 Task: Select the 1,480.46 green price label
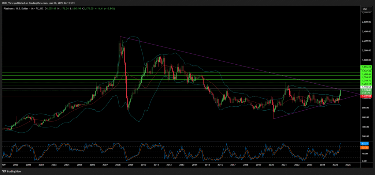click(366, 74)
